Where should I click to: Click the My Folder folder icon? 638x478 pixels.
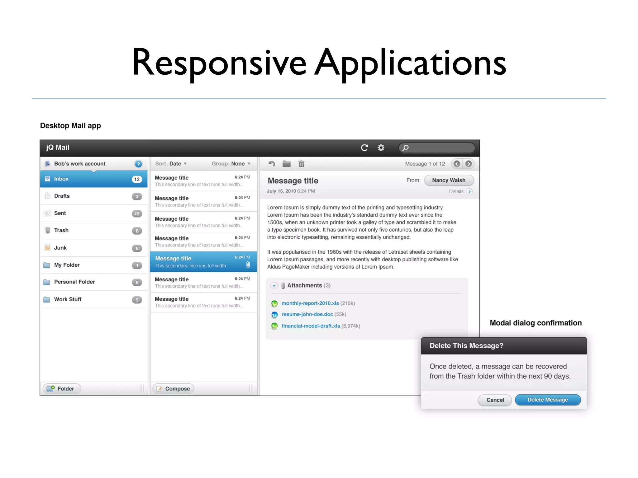tap(47, 265)
